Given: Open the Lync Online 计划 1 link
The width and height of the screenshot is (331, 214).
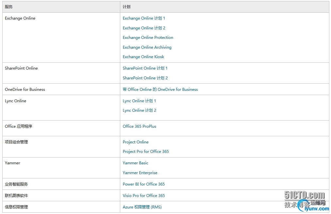Looking at the screenshot, I should click(x=139, y=101).
